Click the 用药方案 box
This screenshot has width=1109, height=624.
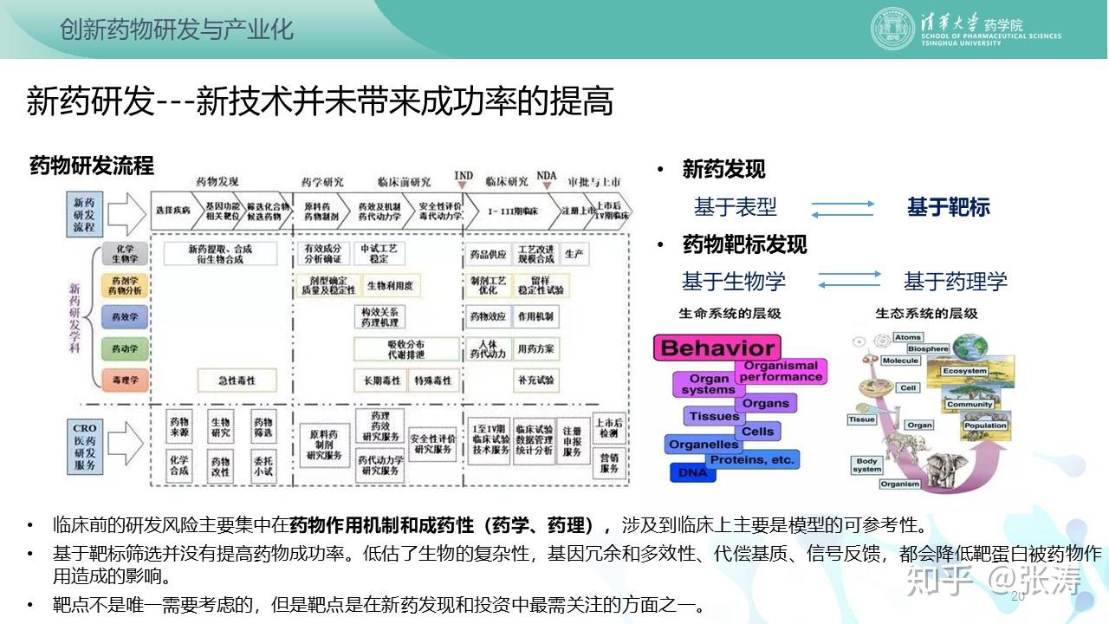535,349
